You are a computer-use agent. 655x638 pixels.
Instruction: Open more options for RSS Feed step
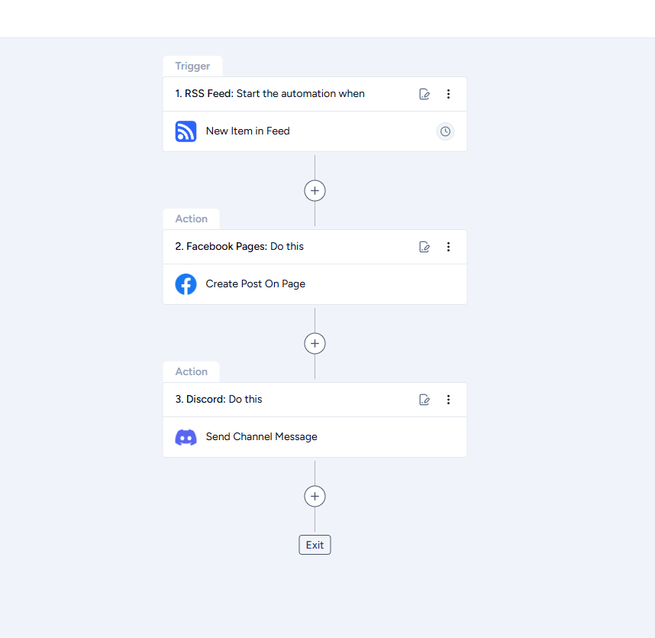[x=448, y=94]
